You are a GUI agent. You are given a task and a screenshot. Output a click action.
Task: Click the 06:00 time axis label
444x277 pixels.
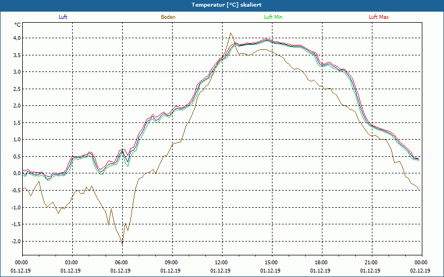pos(122,263)
